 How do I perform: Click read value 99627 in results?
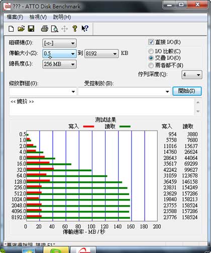191,170
